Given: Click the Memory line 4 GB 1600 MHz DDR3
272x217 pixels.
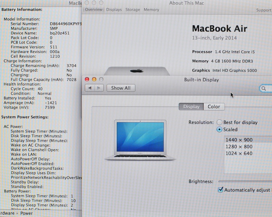Looking at the screenshot, I should tap(223, 61).
